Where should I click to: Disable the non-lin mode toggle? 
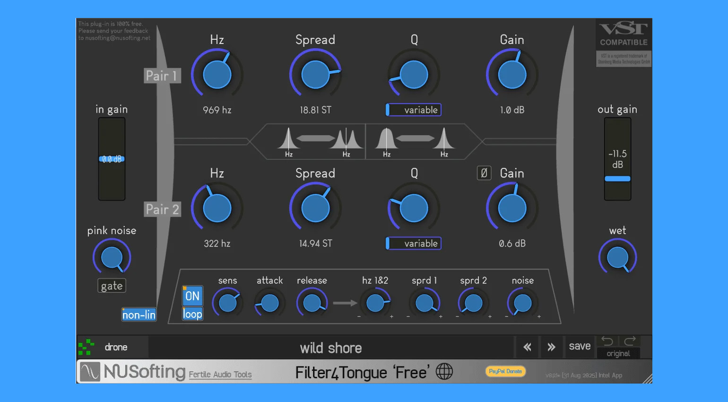point(139,315)
